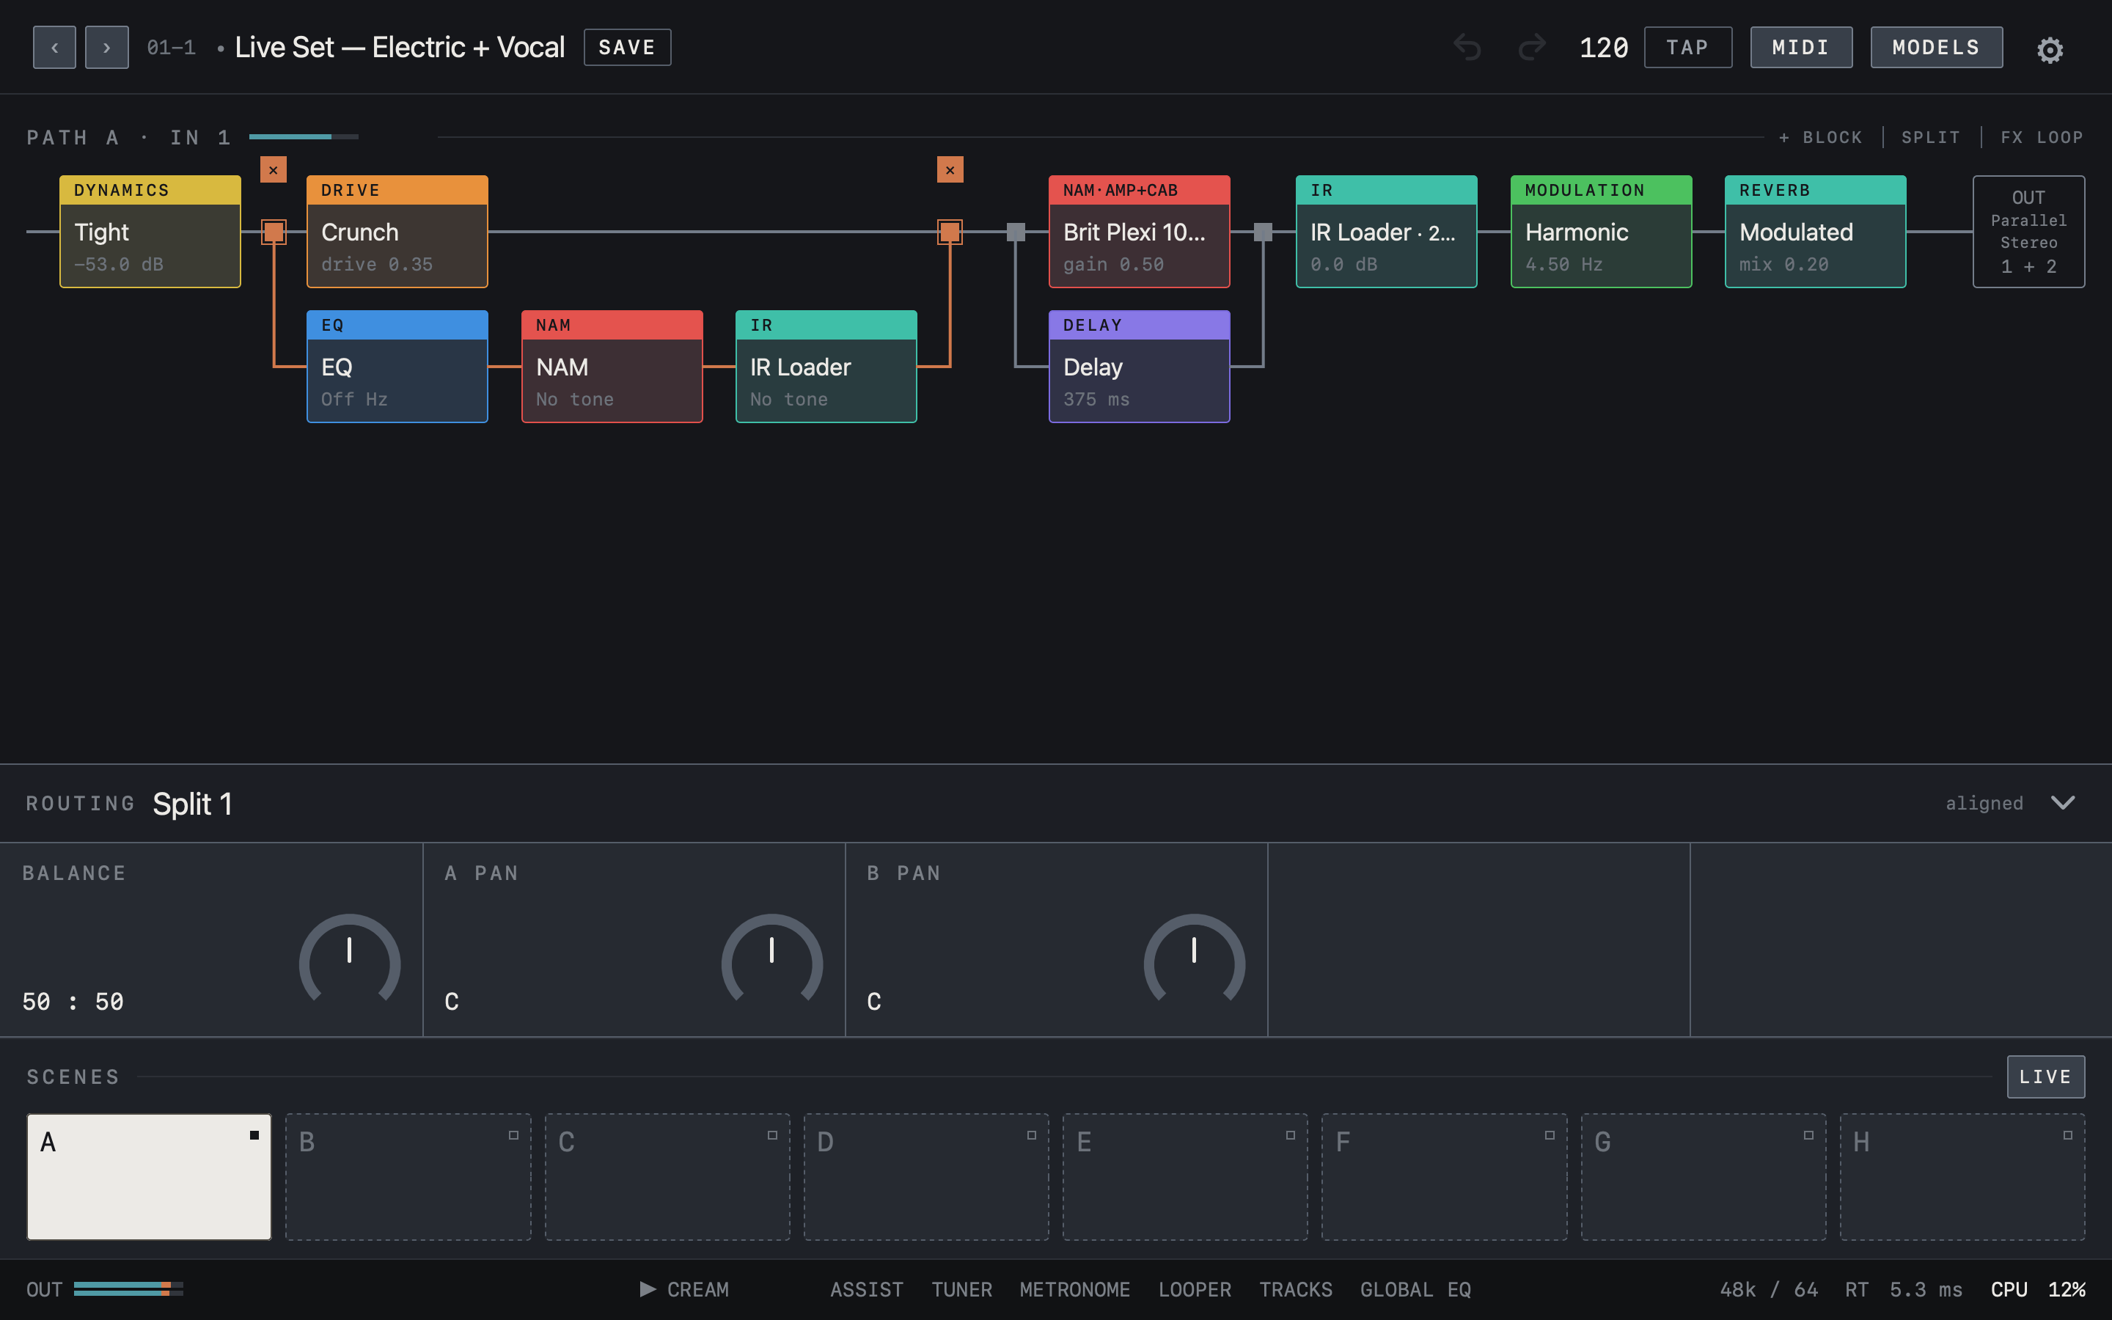Select the orange merge node before Brit Plexi

tap(950, 231)
